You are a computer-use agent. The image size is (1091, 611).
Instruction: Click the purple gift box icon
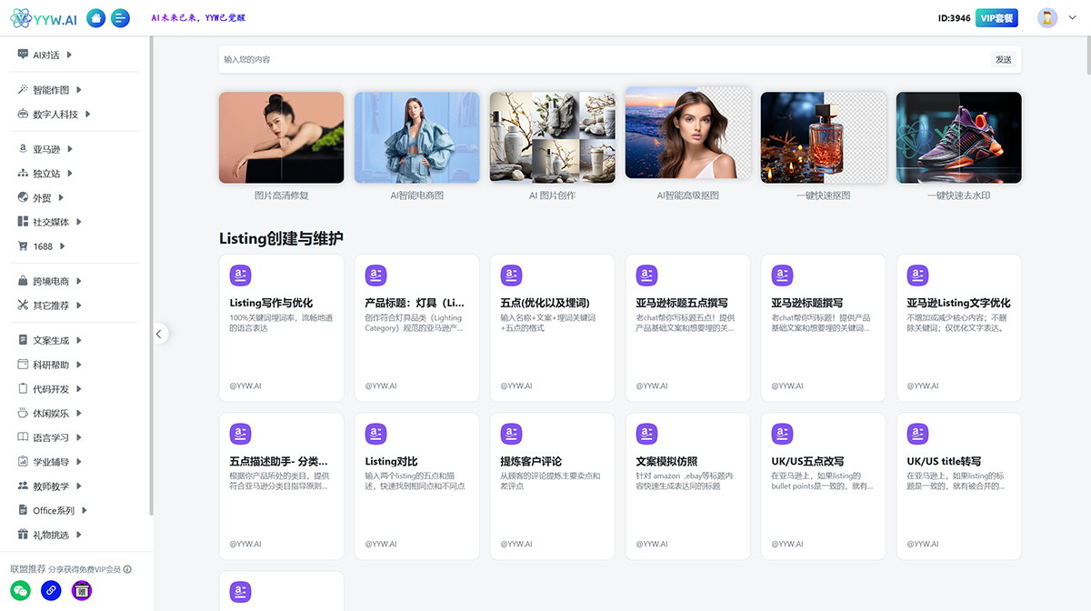click(82, 590)
